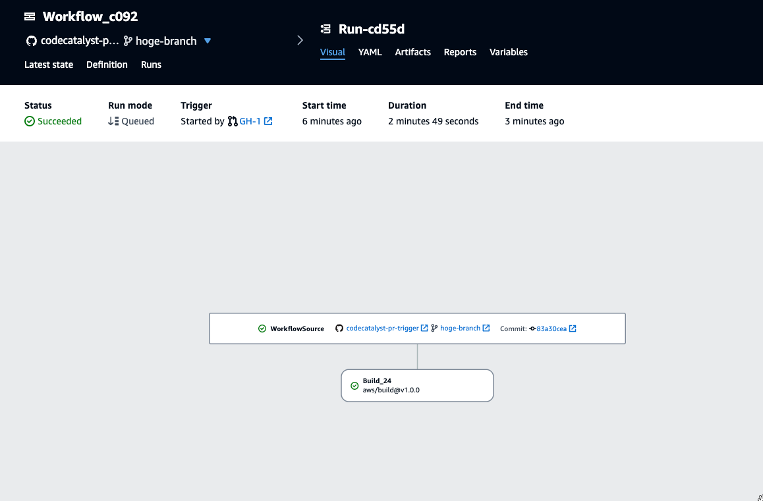Click the branch icon before hoge-branch in header
The width and height of the screenshot is (763, 501).
click(128, 41)
